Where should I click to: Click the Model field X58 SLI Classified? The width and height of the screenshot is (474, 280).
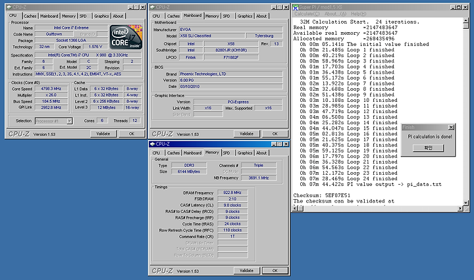coord(211,35)
